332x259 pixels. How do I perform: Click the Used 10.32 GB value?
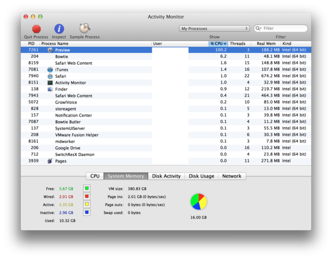(x=68, y=221)
